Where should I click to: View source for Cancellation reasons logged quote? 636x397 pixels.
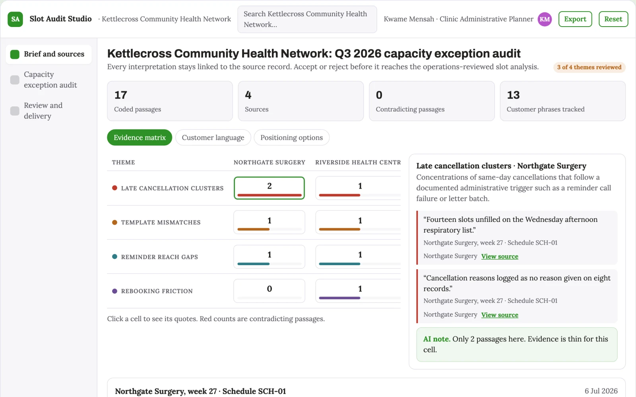coord(500,315)
